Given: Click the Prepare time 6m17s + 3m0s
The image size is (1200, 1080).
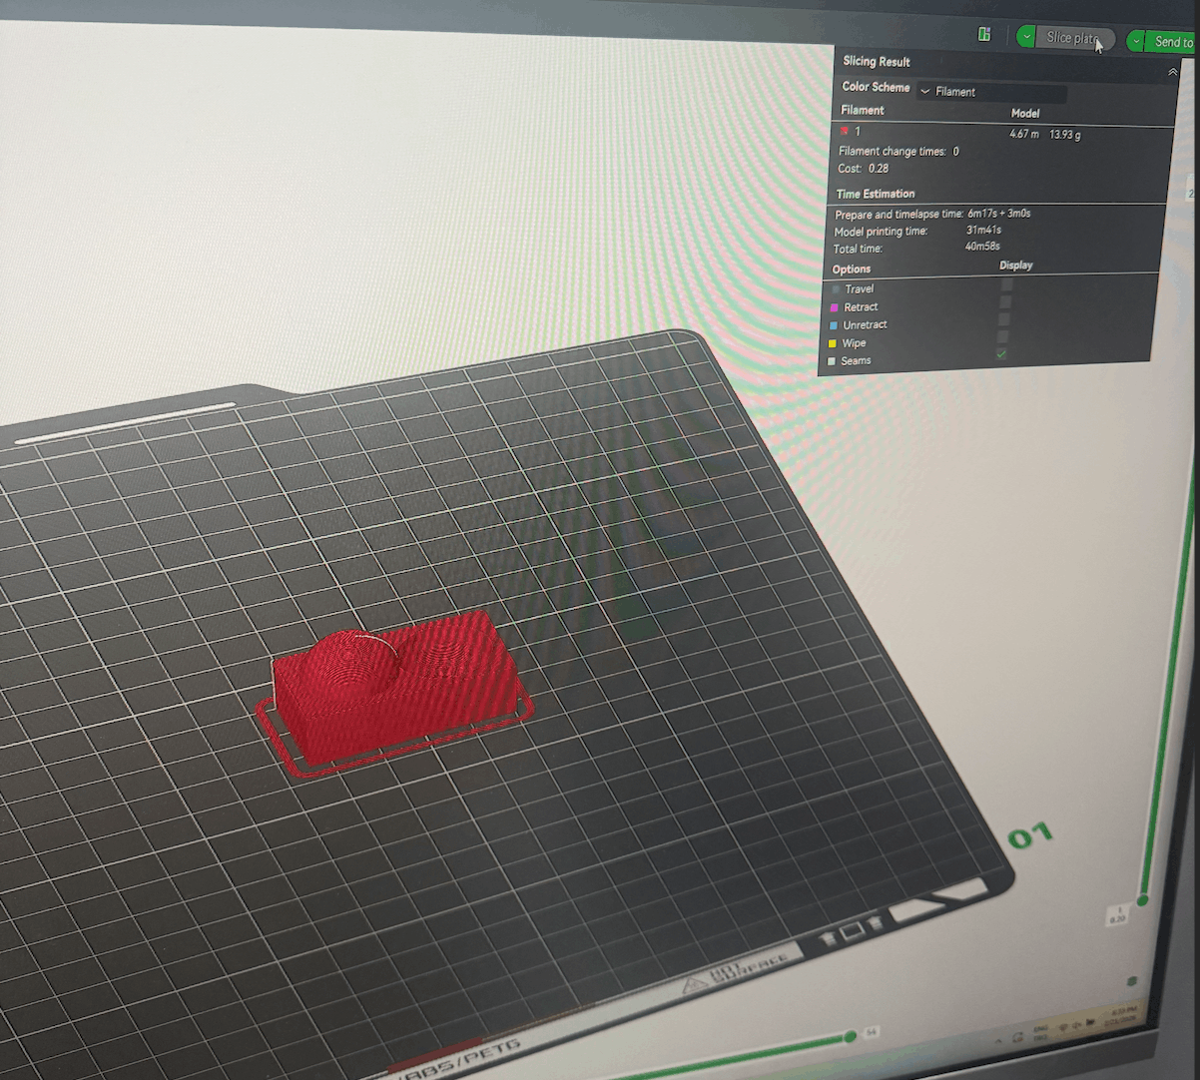Looking at the screenshot, I should pos(998,214).
